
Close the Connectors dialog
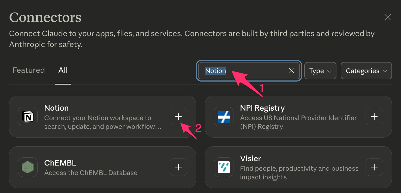pyautogui.click(x=387, y=17)
